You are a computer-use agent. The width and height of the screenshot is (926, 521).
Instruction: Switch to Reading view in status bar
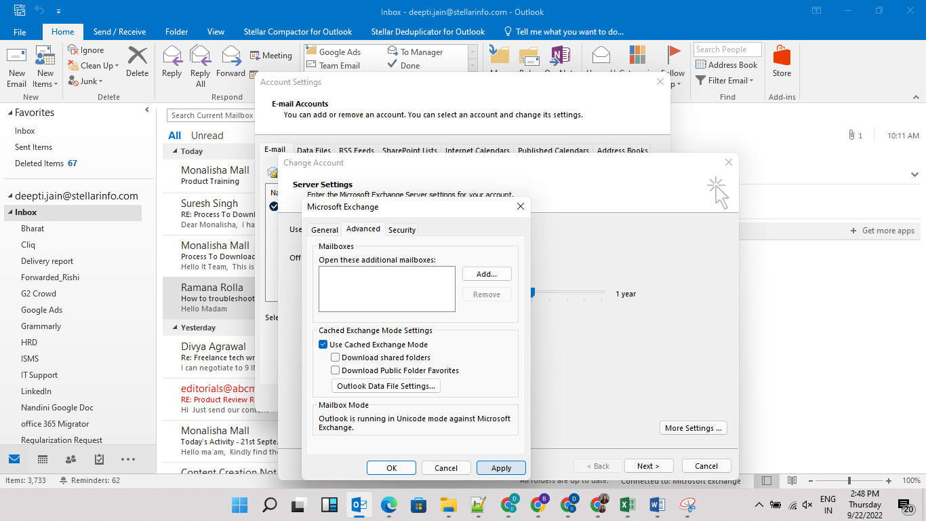click(792, 480)
